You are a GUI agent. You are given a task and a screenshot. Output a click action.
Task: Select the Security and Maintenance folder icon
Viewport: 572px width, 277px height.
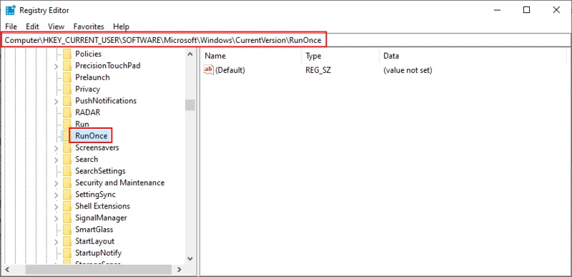coord(66,183)
